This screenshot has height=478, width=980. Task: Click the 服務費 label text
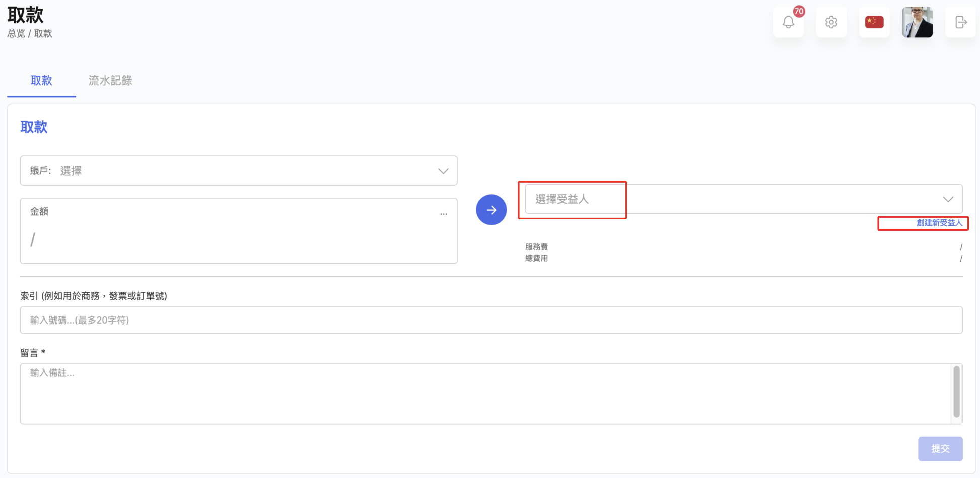[x=536, y=247]
